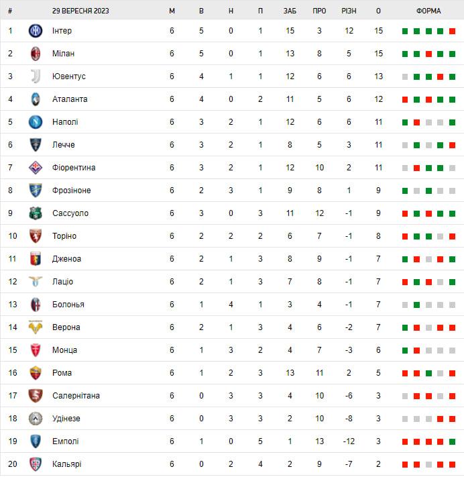Click the Juventus club logo

click(x=36, y=76)
